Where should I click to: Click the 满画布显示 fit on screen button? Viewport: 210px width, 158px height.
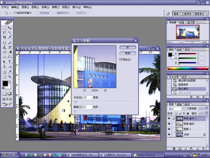pos(63,13)
